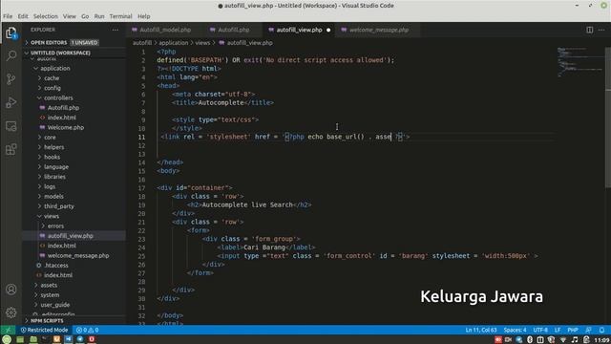Image resolution: width=611 pixels, height=344 pixels.
Task: Open the Explorer view in activity bar
Action: [11, 32]
